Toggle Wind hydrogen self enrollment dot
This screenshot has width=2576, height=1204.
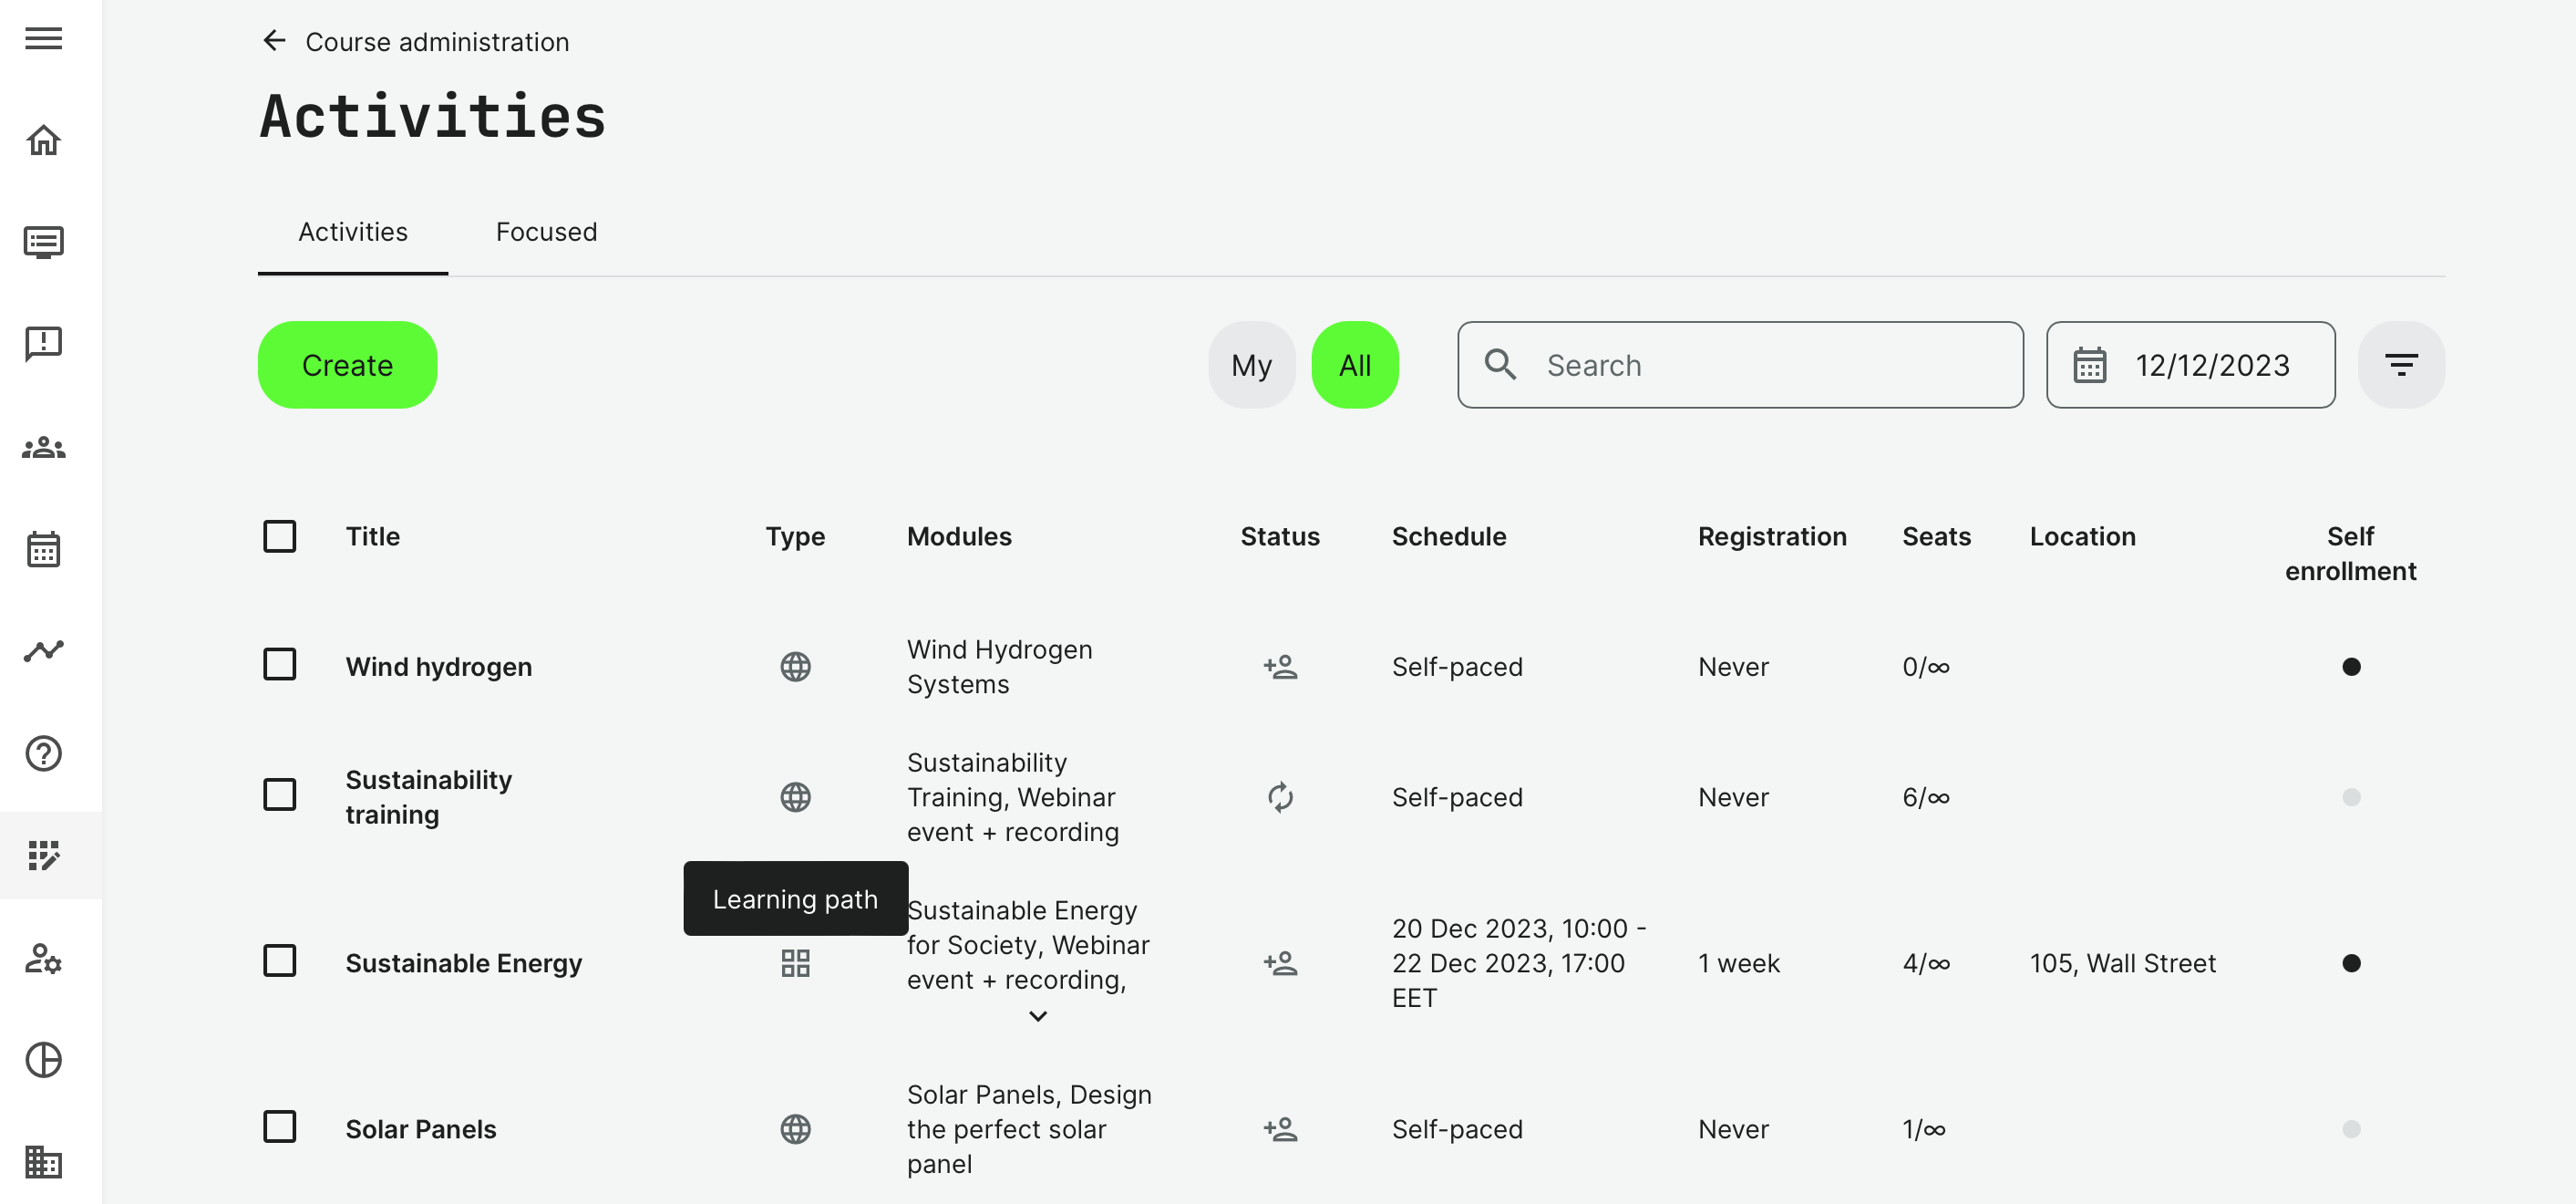click(x=2350, y=667)
